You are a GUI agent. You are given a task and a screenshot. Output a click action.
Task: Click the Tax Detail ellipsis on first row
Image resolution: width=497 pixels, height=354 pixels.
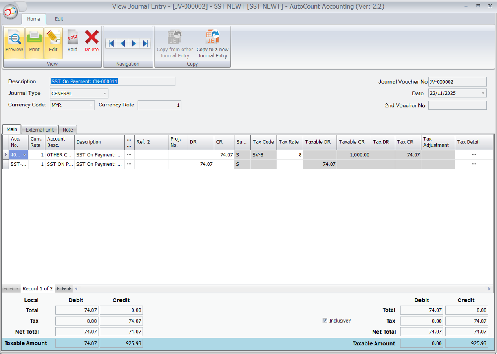coord(473,154)
